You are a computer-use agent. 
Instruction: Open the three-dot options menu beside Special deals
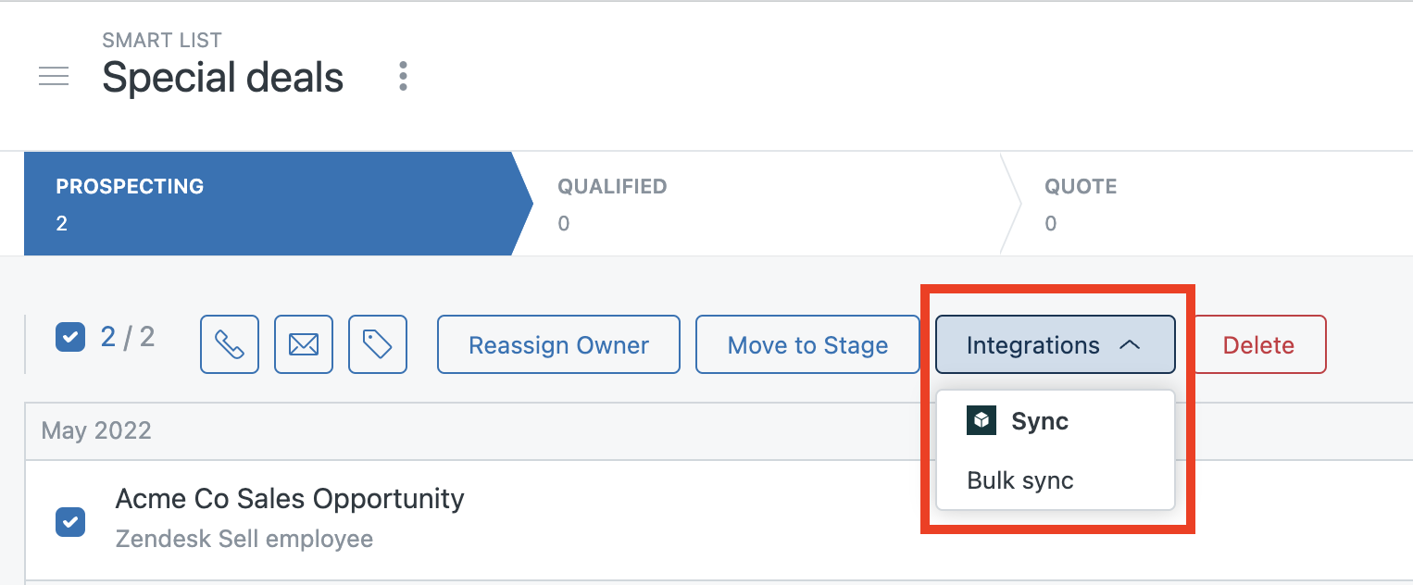pos(403,76)
